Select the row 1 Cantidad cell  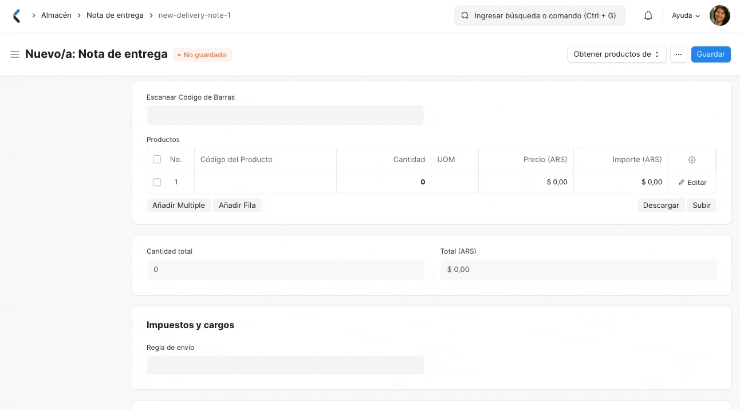[384, 182]
